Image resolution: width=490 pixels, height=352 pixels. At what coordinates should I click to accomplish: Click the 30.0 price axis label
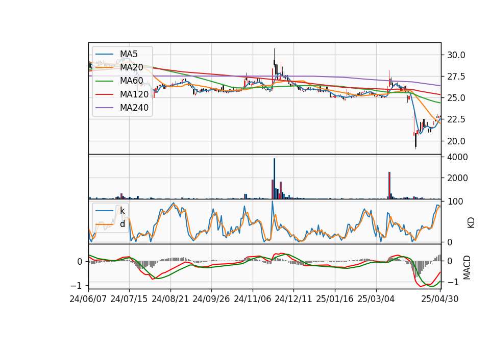[x=456, y=55]
